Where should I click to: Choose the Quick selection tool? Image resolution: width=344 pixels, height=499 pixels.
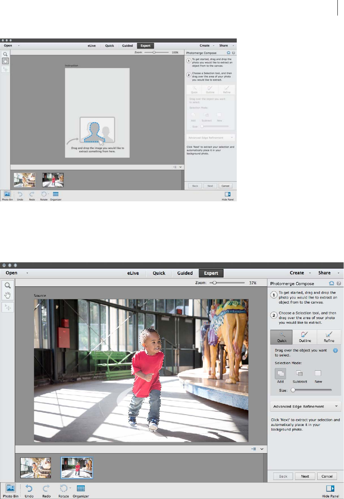pos(282,337)
